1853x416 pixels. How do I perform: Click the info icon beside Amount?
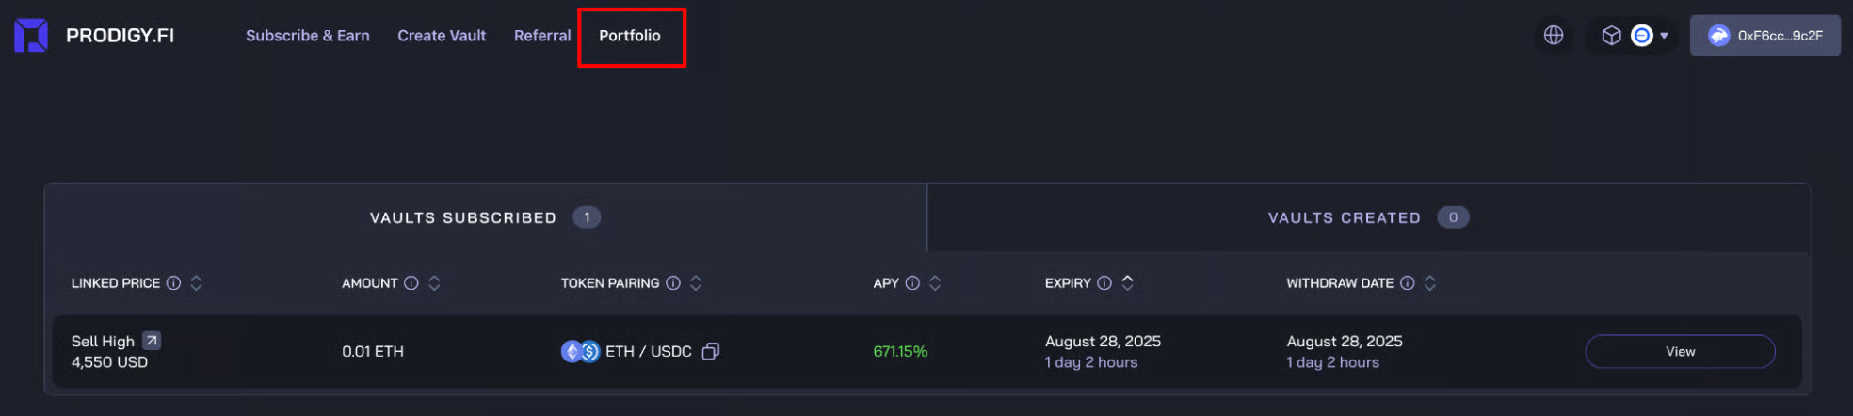tap(411, 283)
